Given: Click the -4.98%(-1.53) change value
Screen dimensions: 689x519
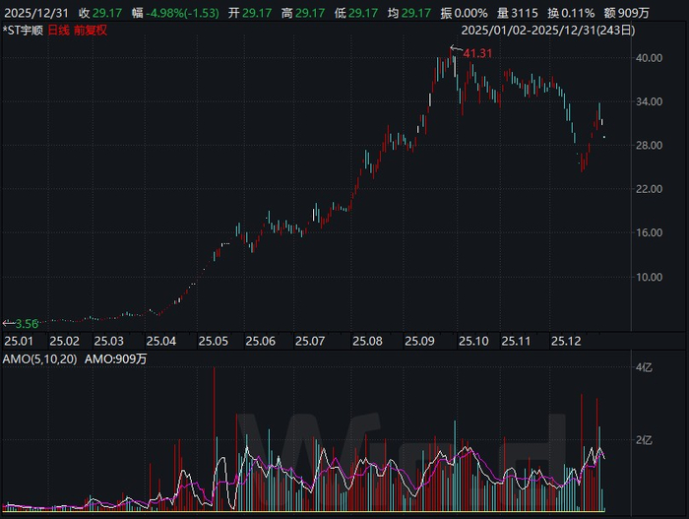Looking at the screenshot, I should [182, 13].
